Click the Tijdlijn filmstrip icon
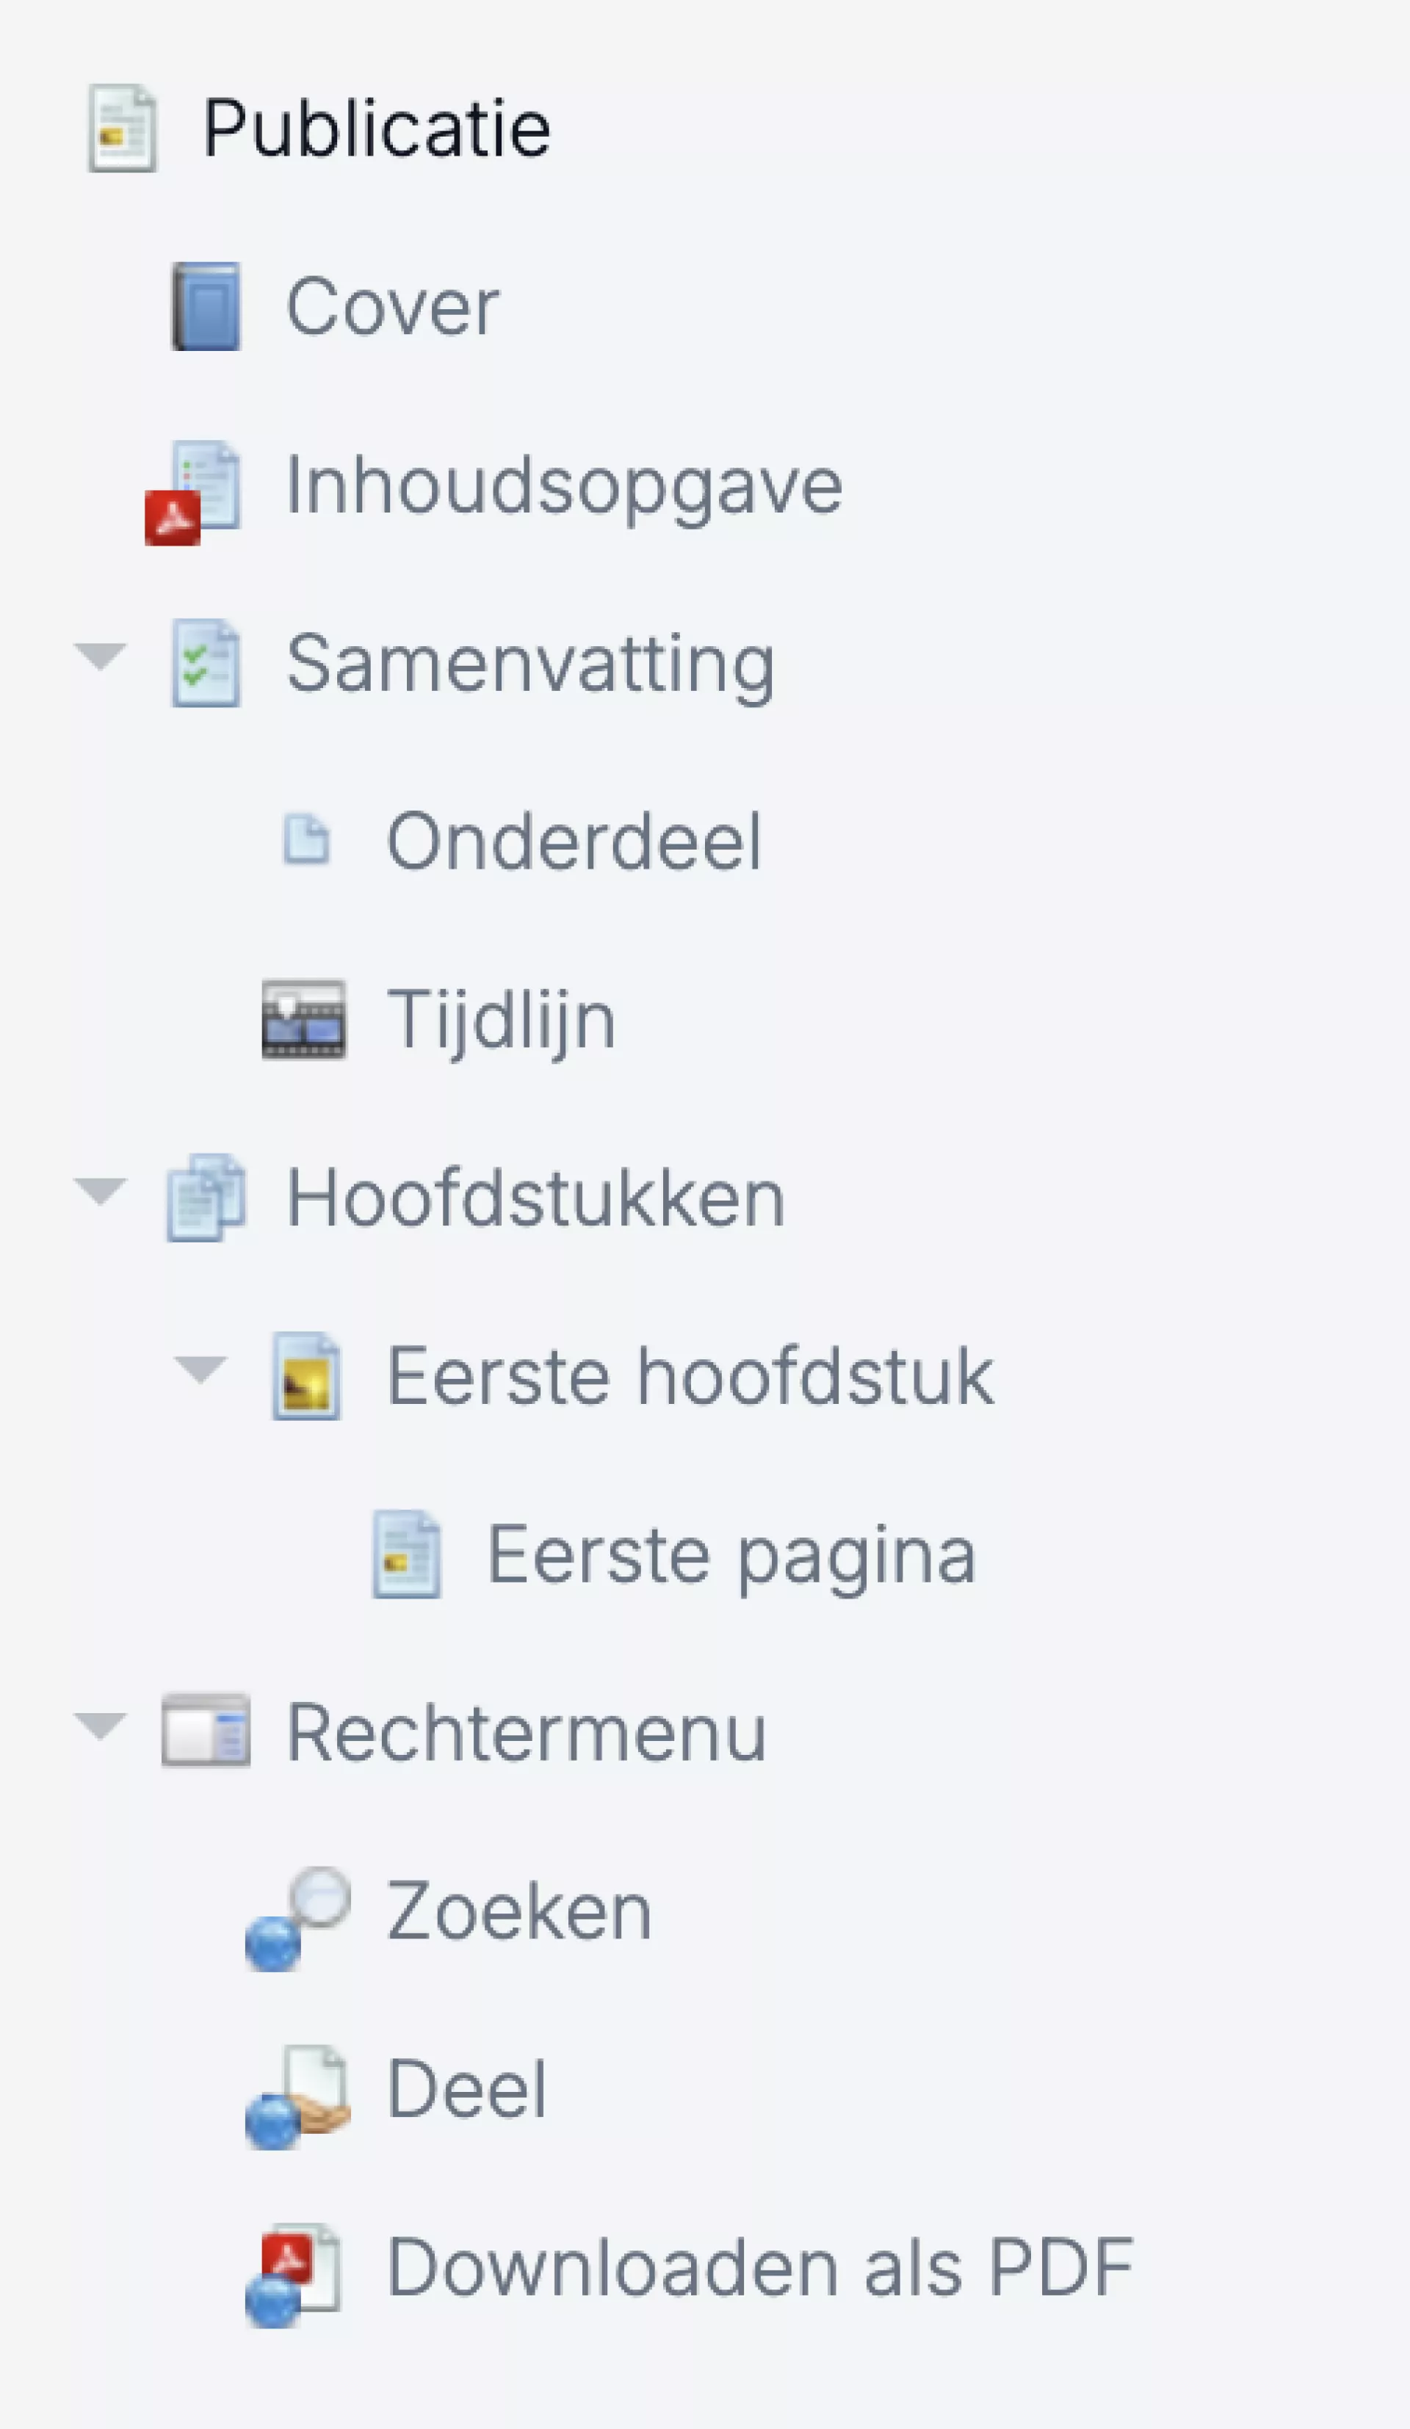 point(303,1020)
